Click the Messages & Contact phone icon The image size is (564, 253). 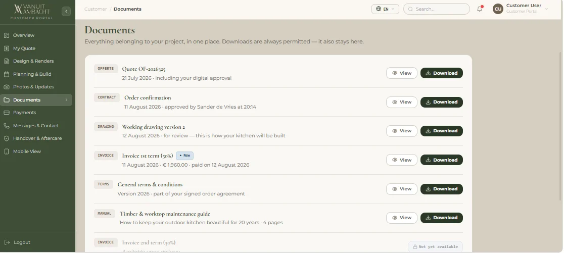pyautogui.click(x=7, y=126)
